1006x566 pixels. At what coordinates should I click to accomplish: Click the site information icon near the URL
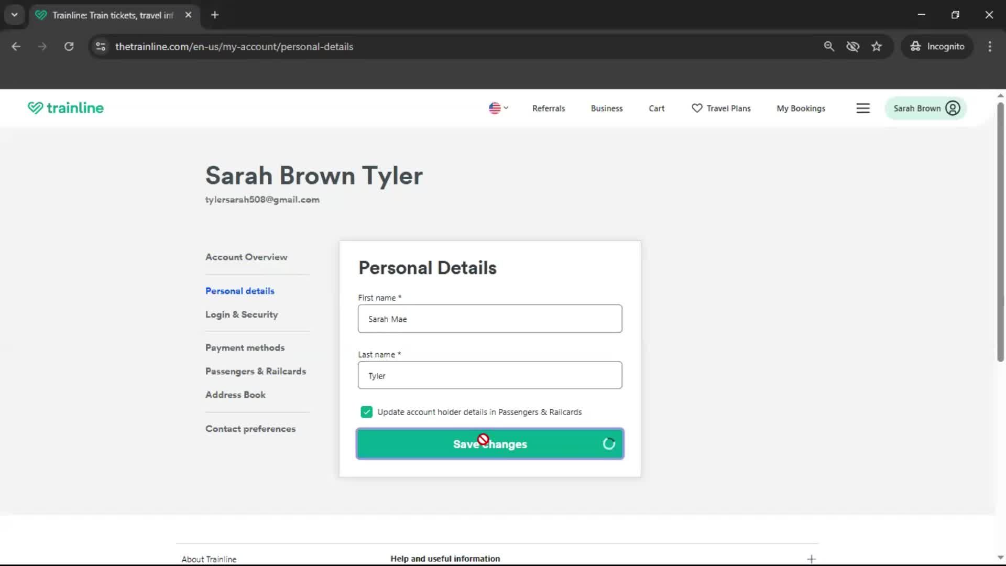100,46
